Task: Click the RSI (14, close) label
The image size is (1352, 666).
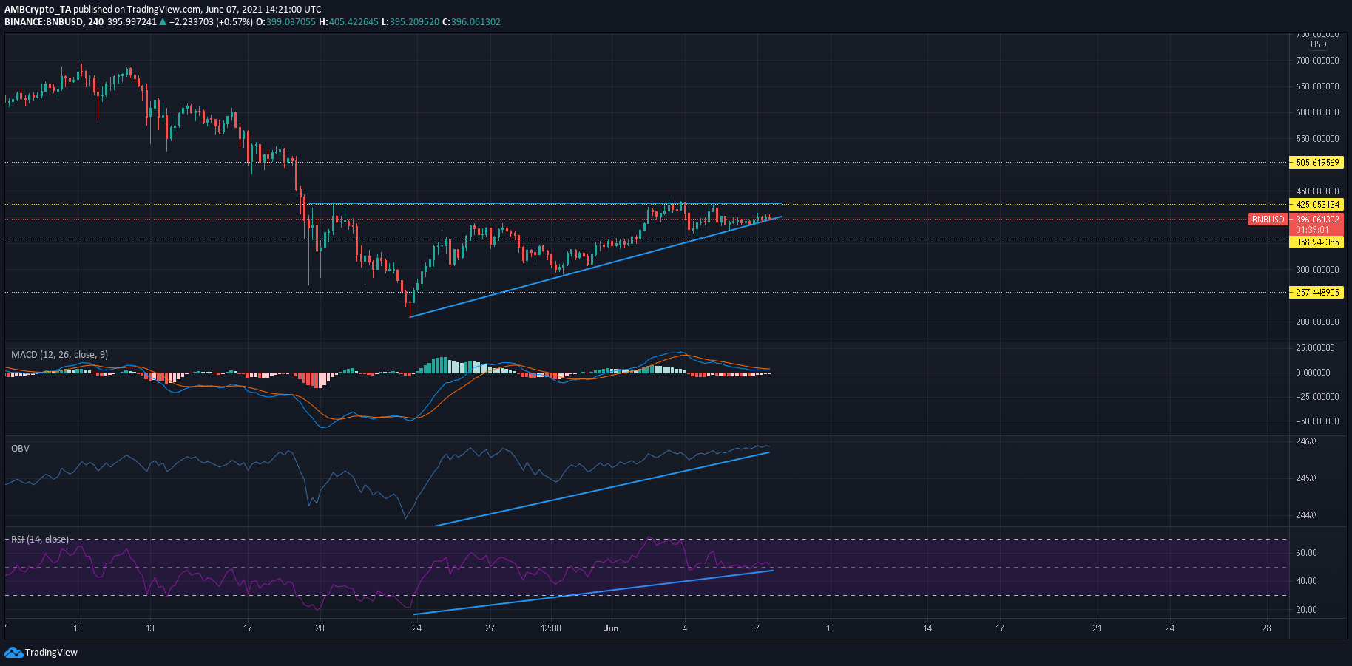Action: 40,539
